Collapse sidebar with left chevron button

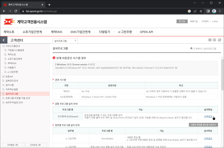pos(4,40)
